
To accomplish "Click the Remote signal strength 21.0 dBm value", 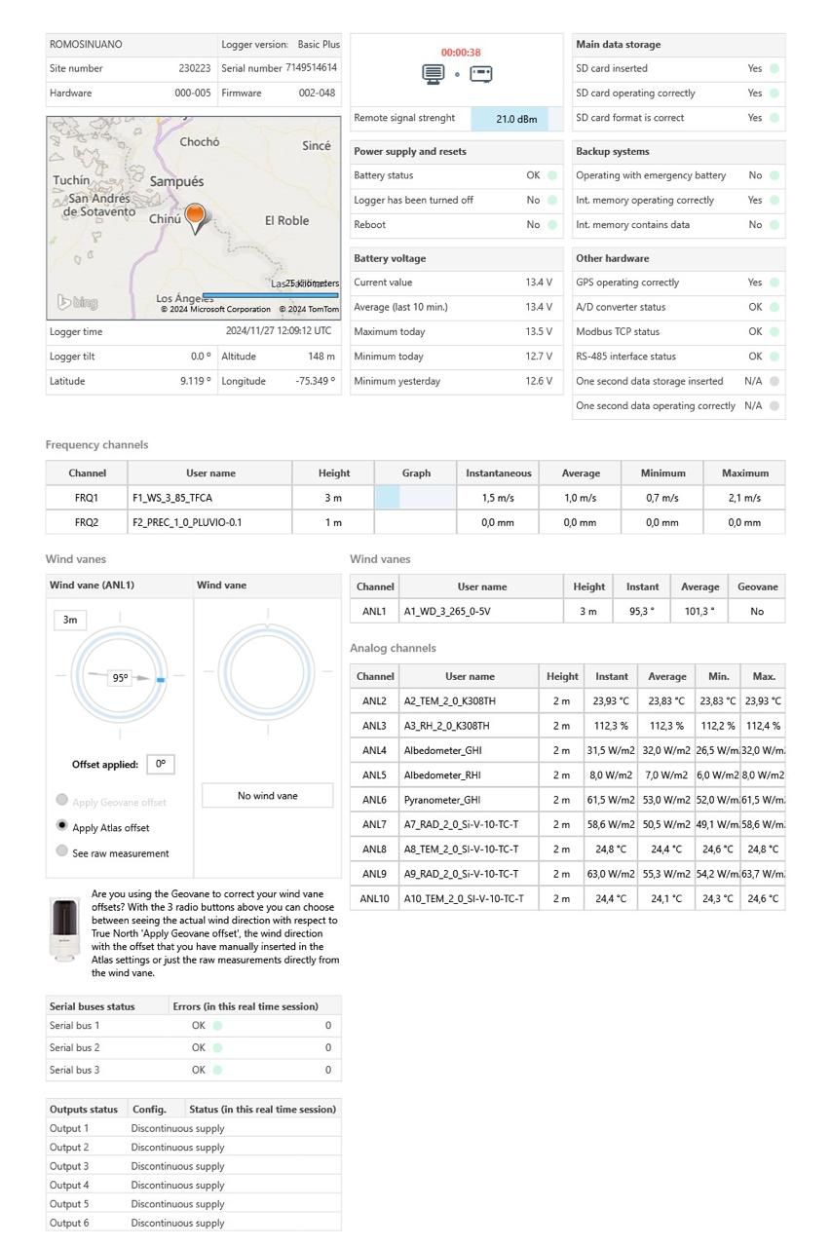I will coord(515,119).
